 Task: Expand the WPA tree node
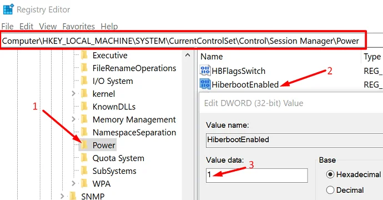[73, 184]
